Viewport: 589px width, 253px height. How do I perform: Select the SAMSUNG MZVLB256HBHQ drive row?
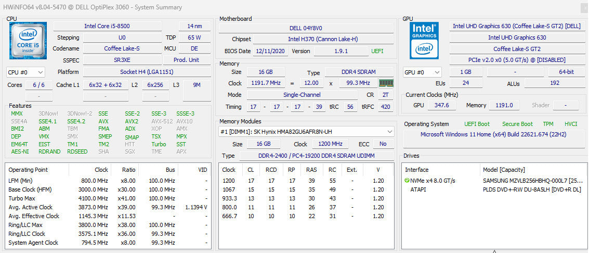494,181
